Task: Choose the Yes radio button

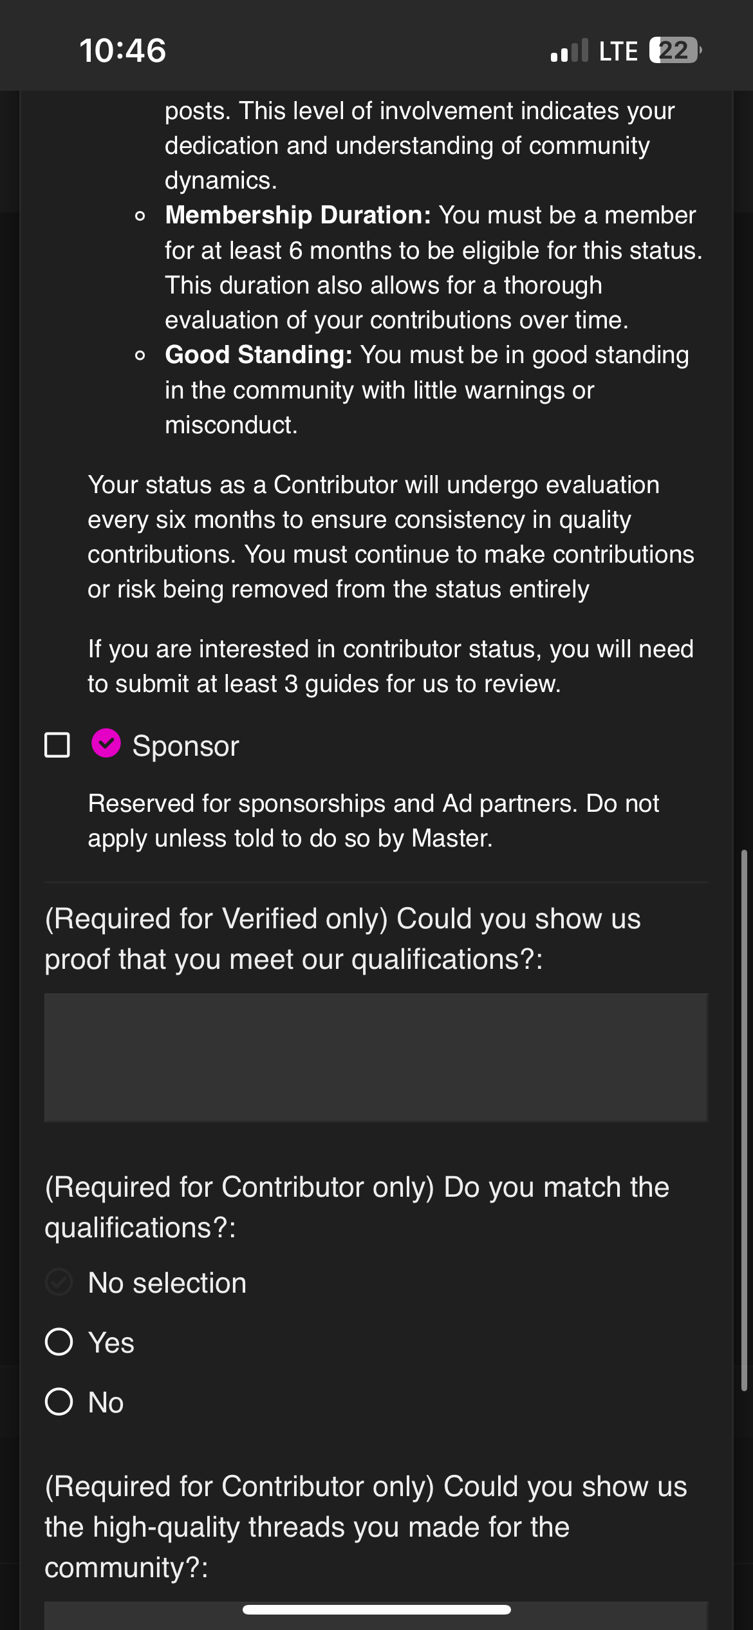Action: click(x=59, y=1342)
